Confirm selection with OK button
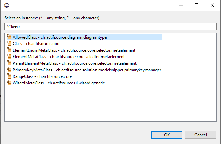The height and width of the screenshot is (144, 221). tap(167, 135)
